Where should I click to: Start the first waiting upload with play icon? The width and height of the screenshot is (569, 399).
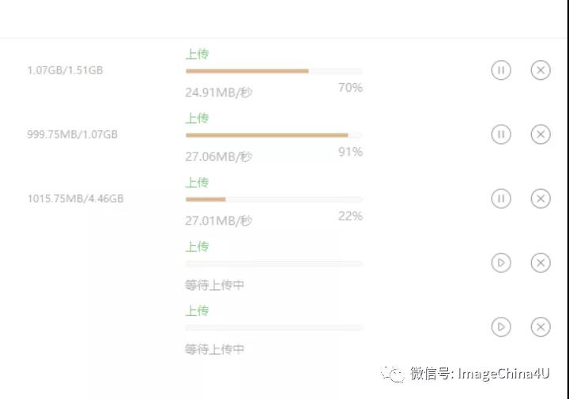click(501, 262)
